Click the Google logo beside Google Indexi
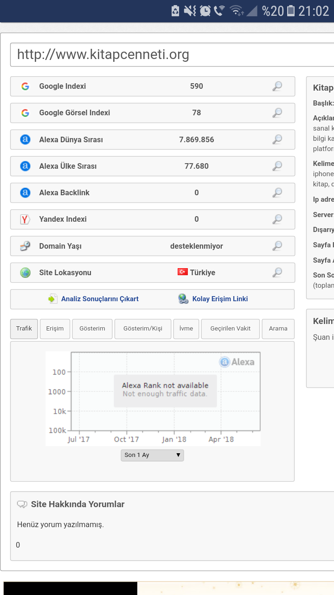 pos(25,86)
